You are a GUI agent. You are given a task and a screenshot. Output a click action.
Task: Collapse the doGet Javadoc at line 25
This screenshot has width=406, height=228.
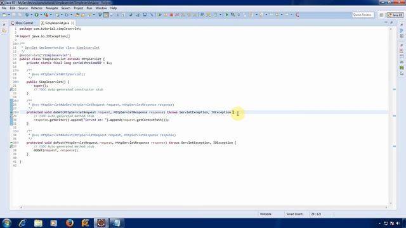(x=18, y=101)
